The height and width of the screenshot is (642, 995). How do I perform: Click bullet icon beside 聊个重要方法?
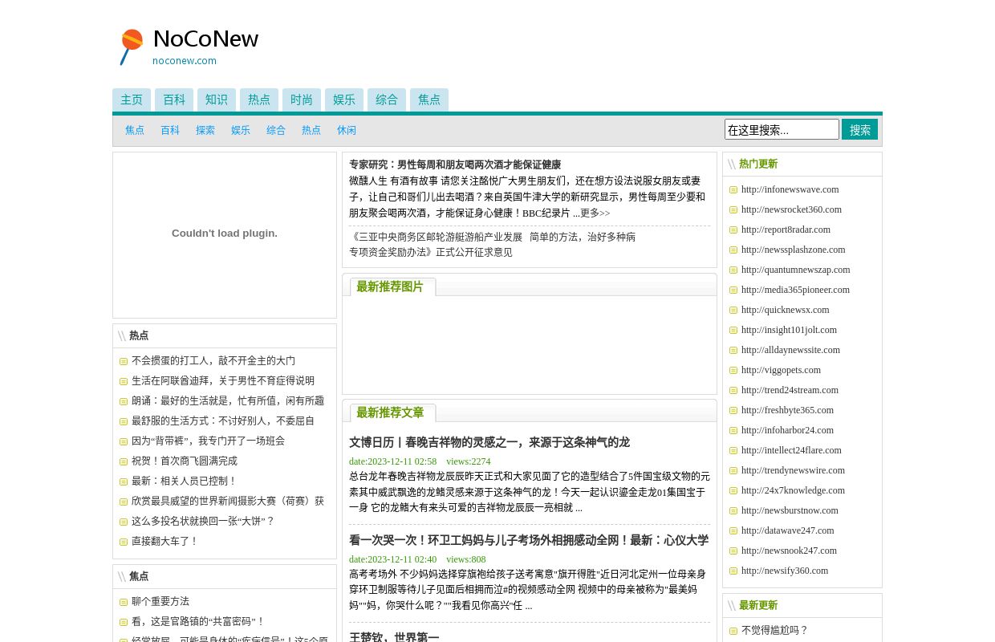pos(124,603)
